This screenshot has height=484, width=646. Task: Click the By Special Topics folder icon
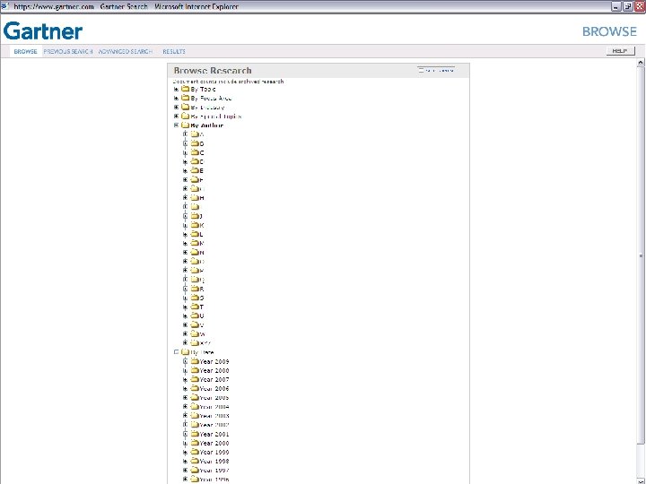pyautogui.click(x=186, y=116)
